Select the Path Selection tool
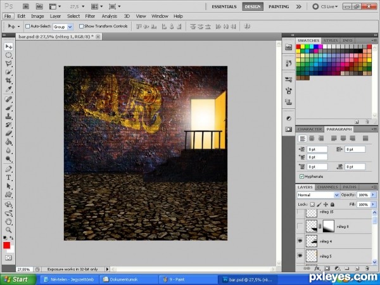The image size is (380, 285). tap(8, 186)
